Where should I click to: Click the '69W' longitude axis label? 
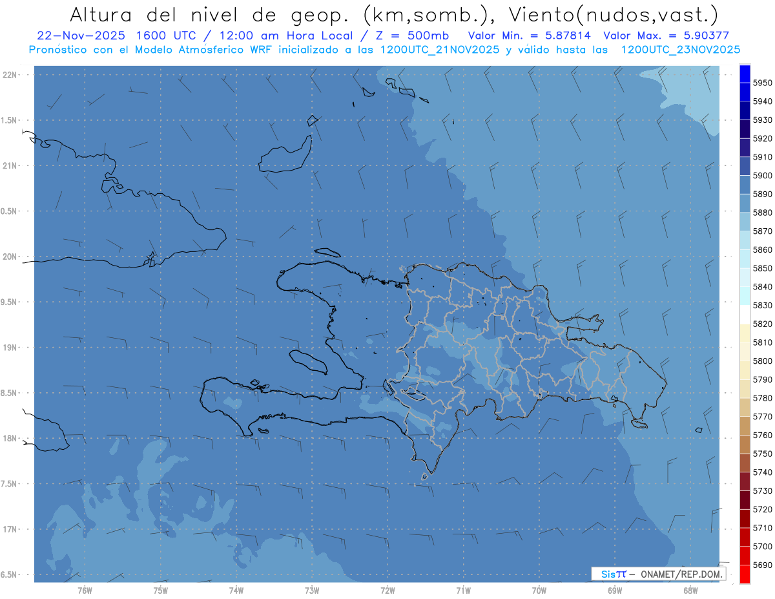[x=615, y=590]
